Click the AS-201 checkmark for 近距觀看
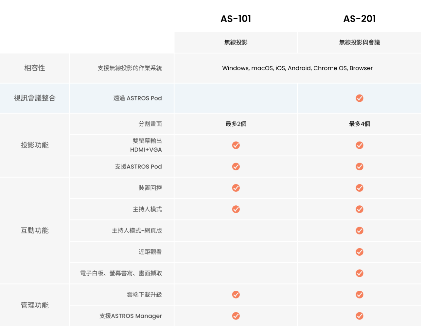The height and width of the screenshot is (327, 421). coord(360,252)
